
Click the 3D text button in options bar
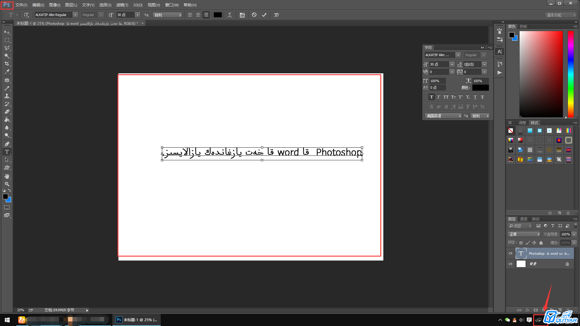pyautogui.click(x=276, y=15)
